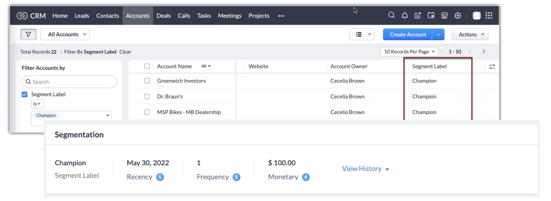Open the column settings icon in table header
551x201 pixels.
coord(492,67)
